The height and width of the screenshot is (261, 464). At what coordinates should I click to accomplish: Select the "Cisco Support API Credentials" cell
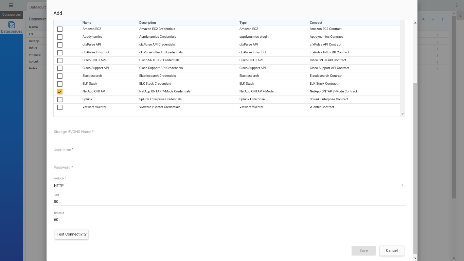(x=161, y=68)
